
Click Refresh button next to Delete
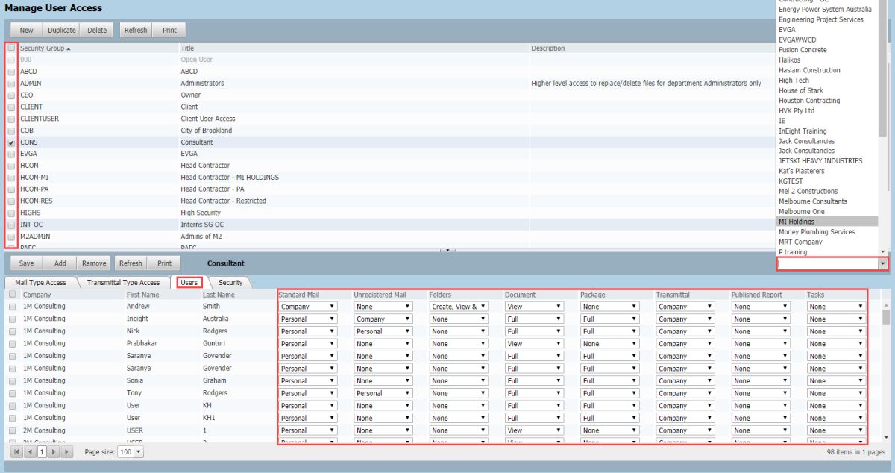(136, 31)
